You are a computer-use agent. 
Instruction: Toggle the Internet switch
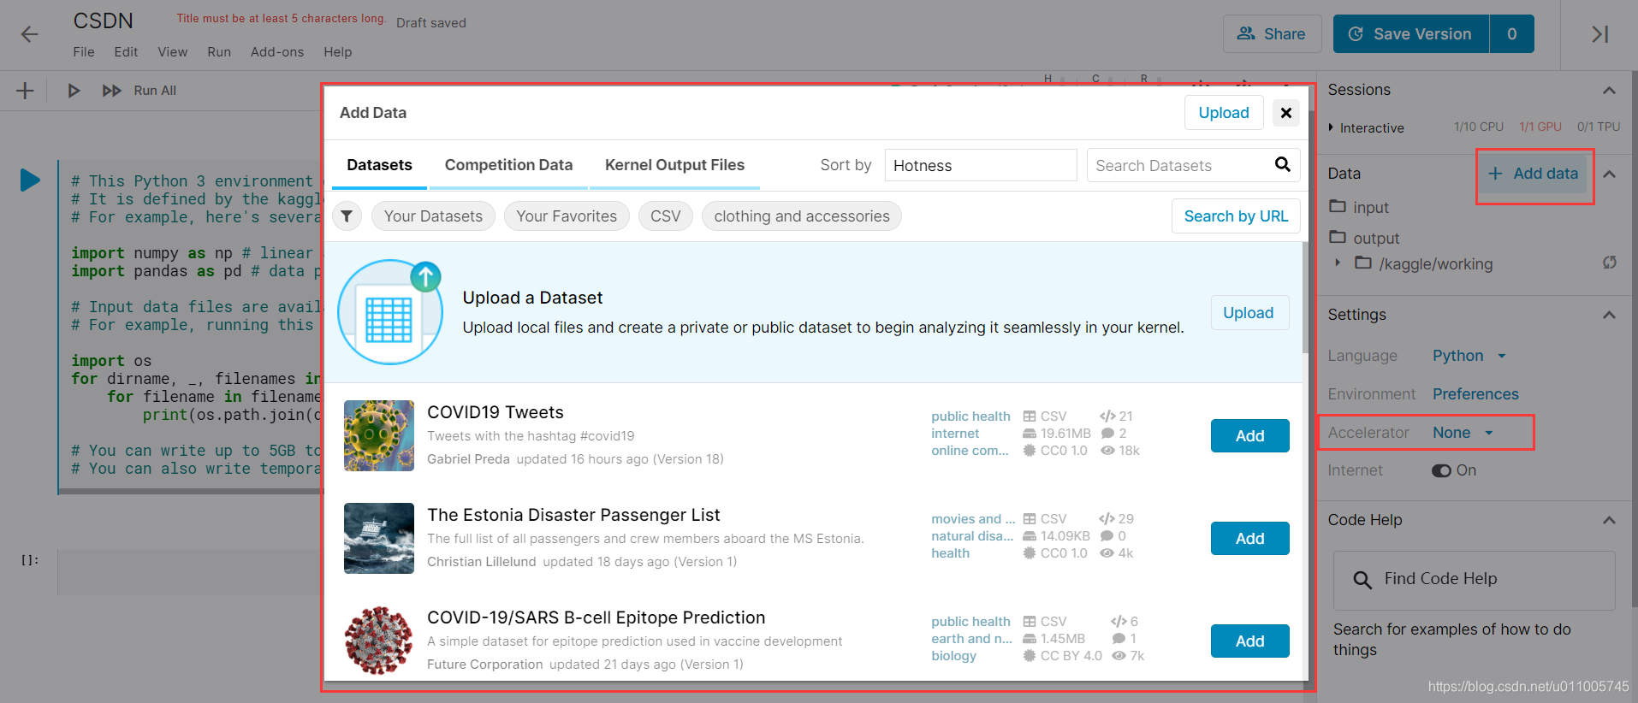click(x=1442, y=470)
